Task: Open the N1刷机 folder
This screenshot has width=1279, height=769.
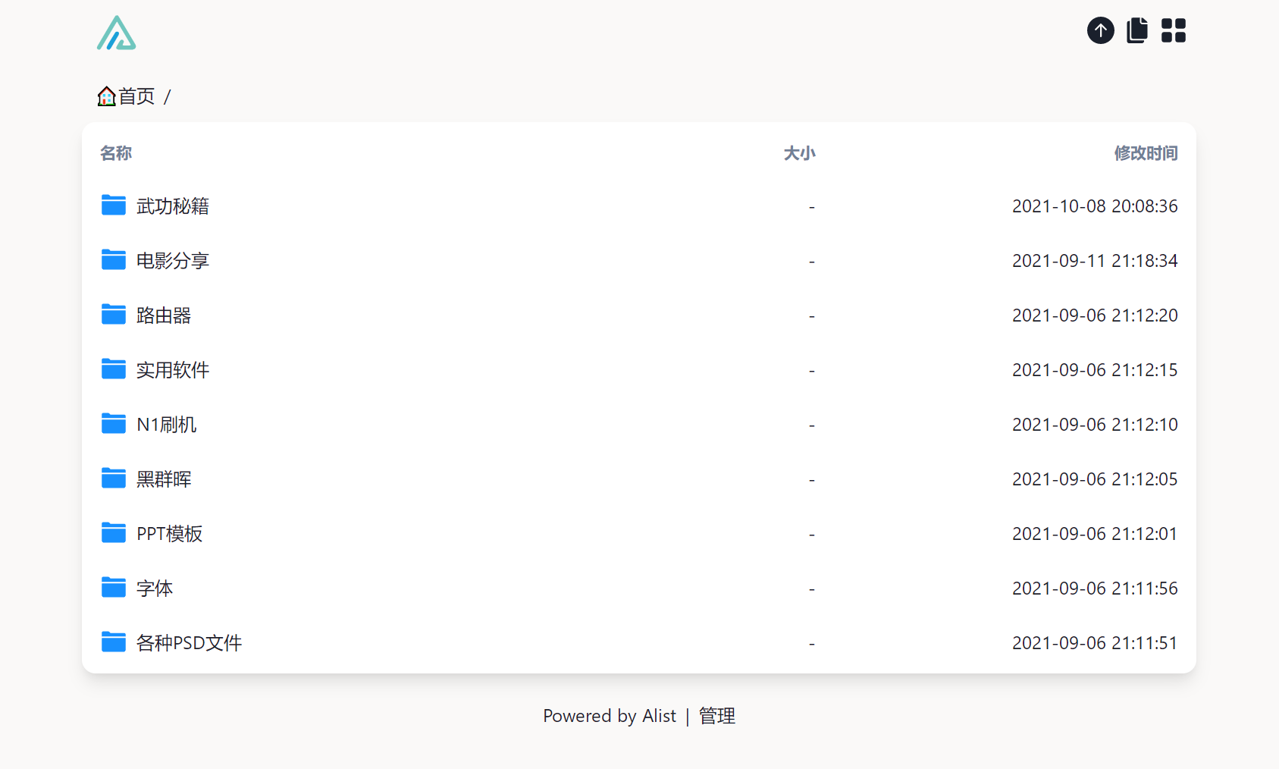Action: 166,425
